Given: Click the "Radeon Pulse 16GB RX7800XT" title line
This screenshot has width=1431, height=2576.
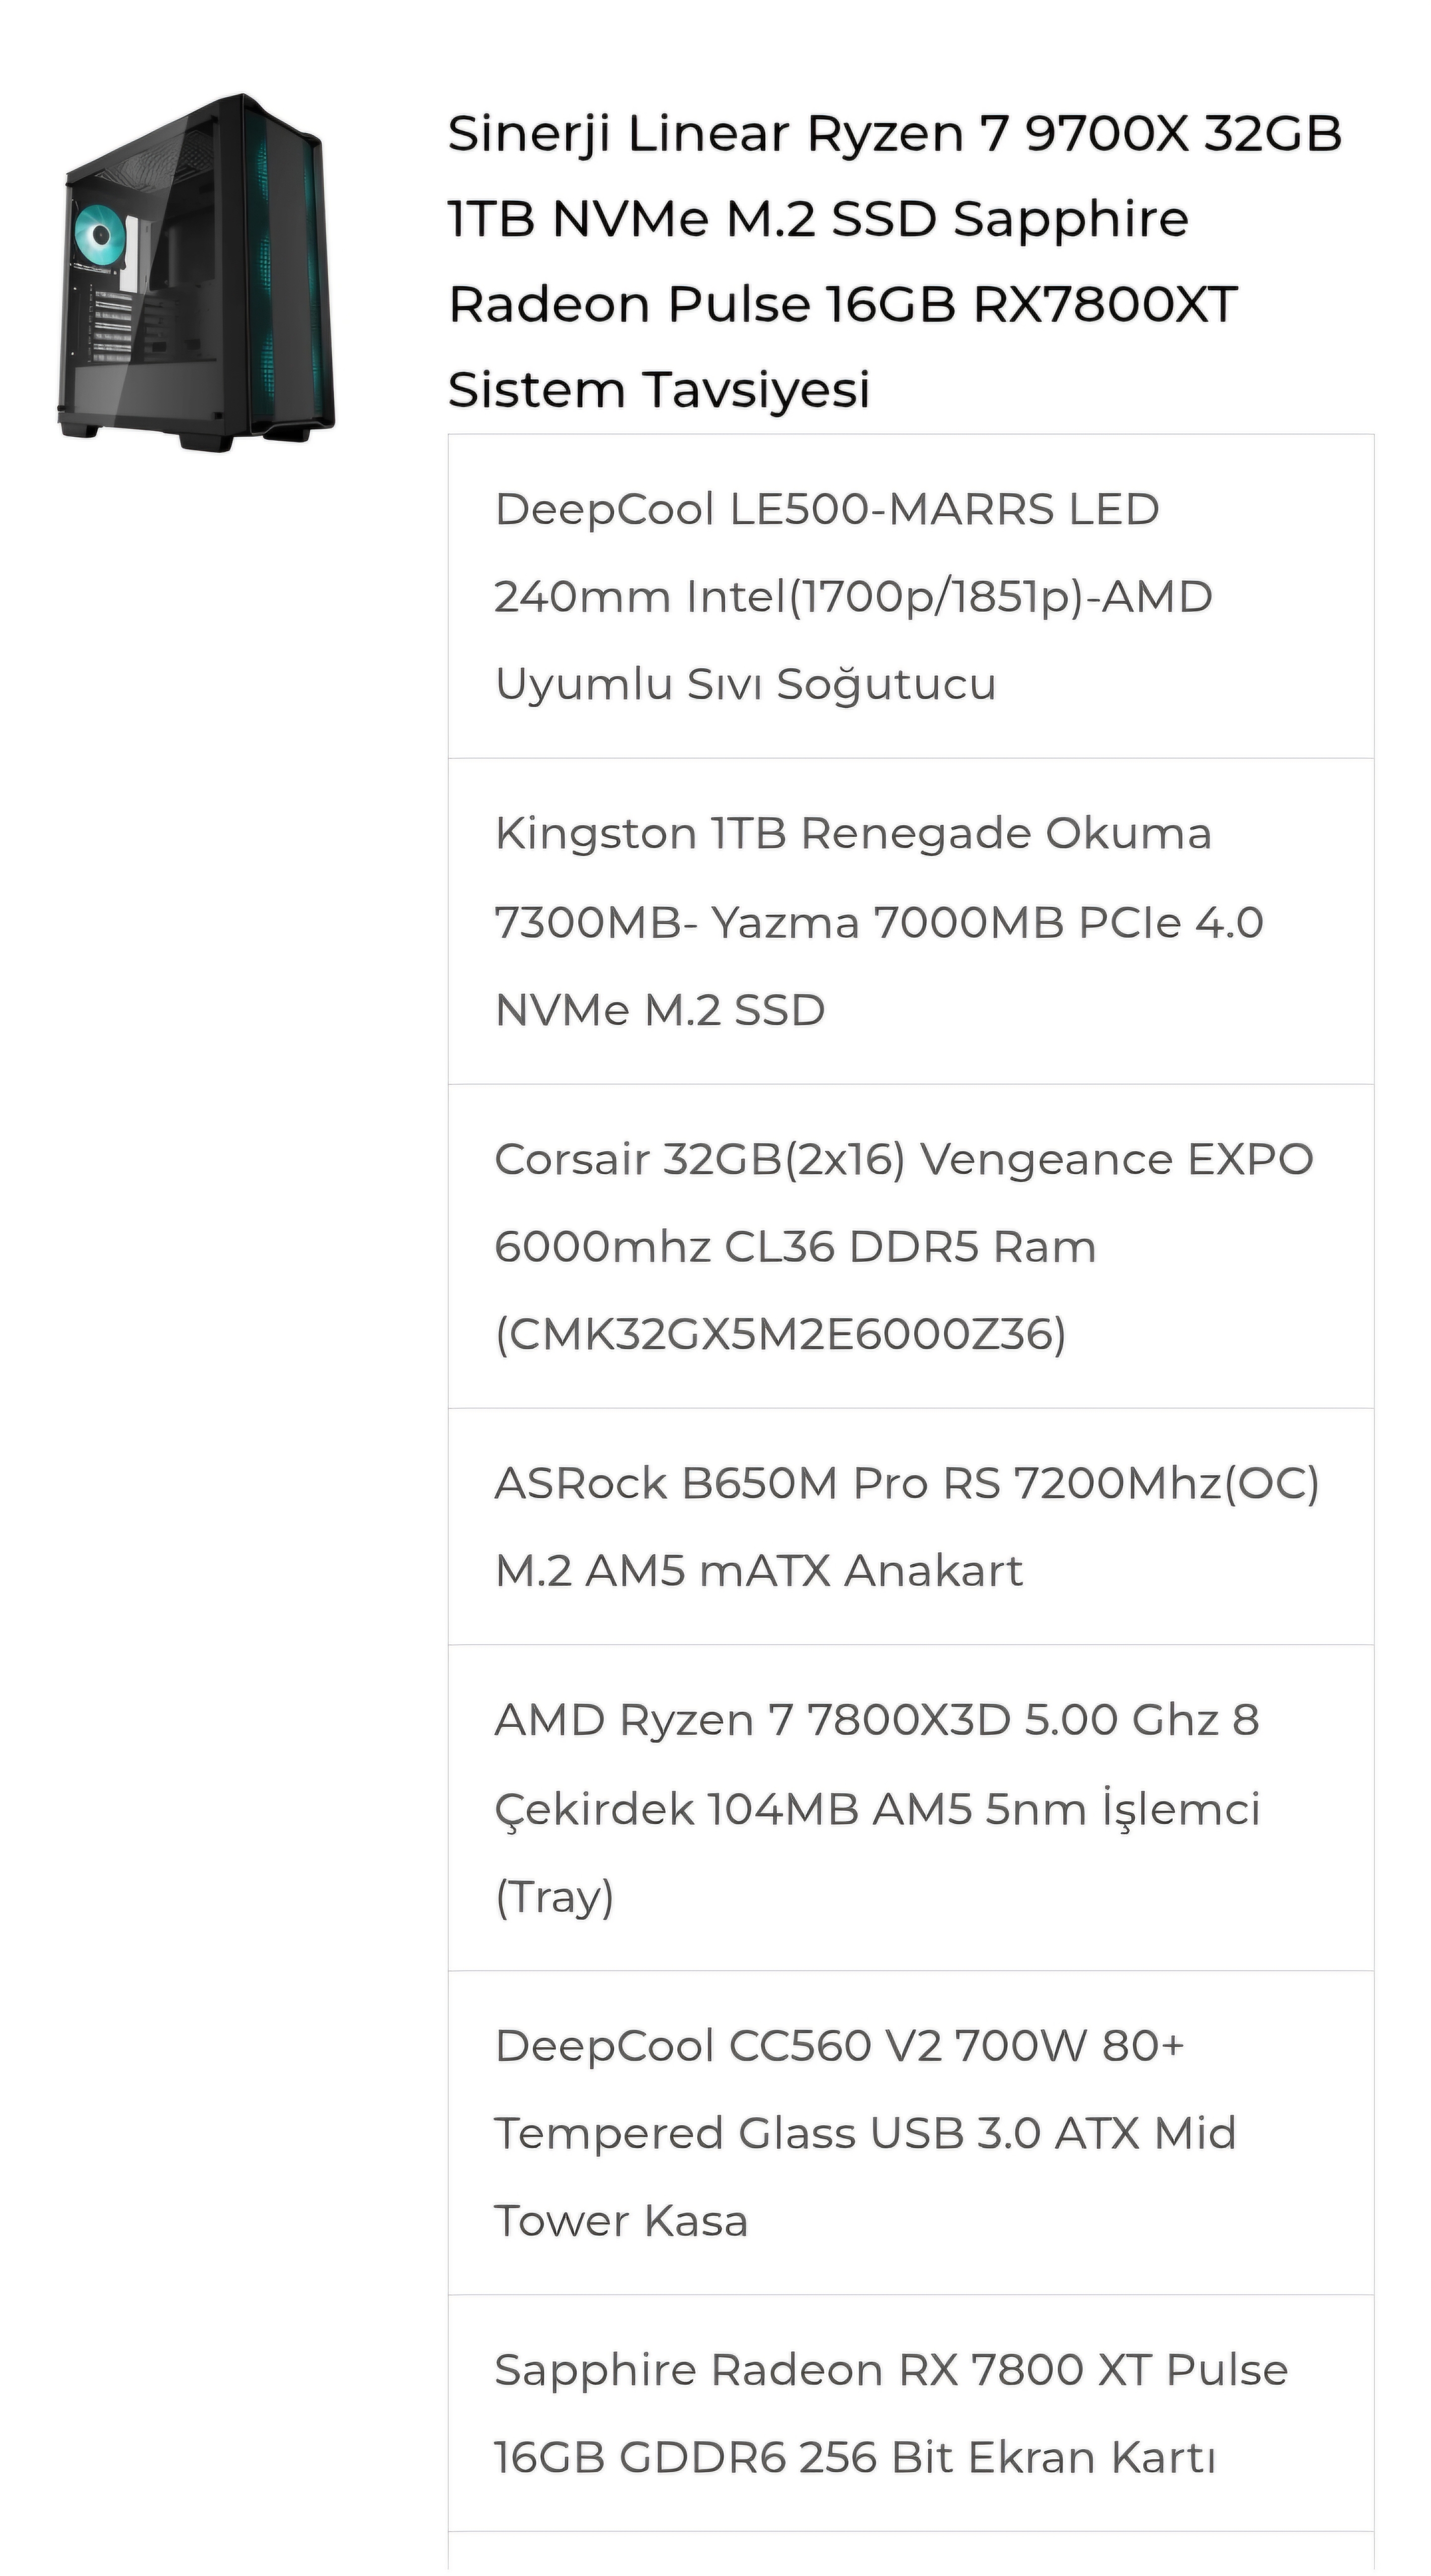Looking at the screenshot, I should click(842, 304).
